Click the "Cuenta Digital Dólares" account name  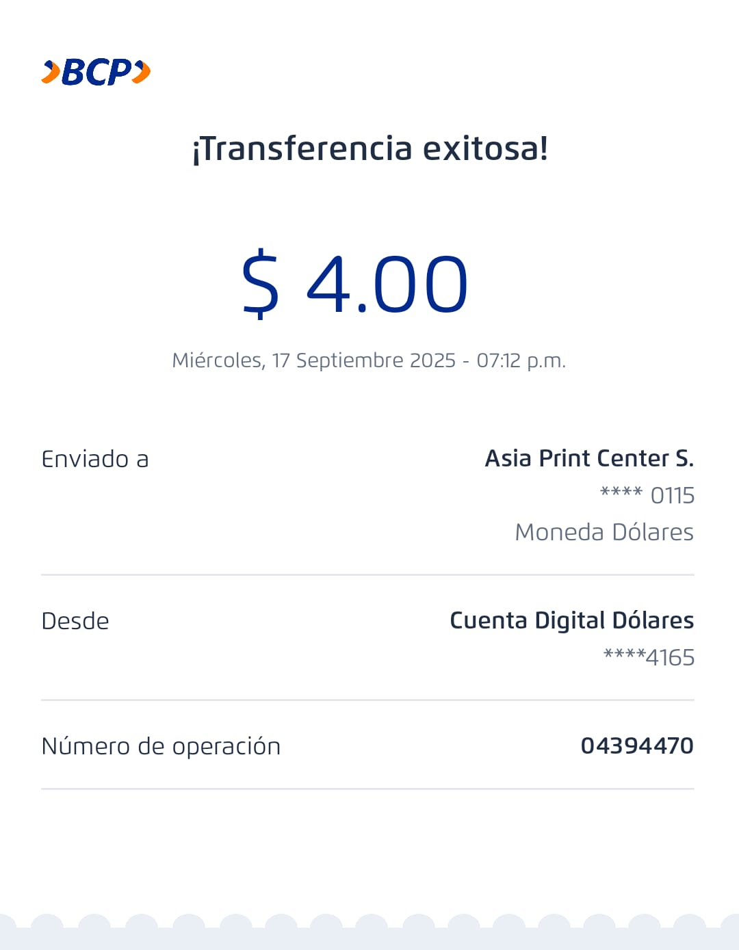[571, 620]
